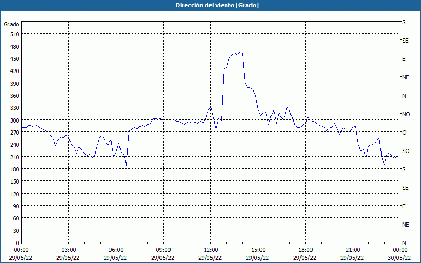This screenshot has height=263, width=421.
Task: Select the 450 y-axis tick label
Action: (x=15, y=59)
